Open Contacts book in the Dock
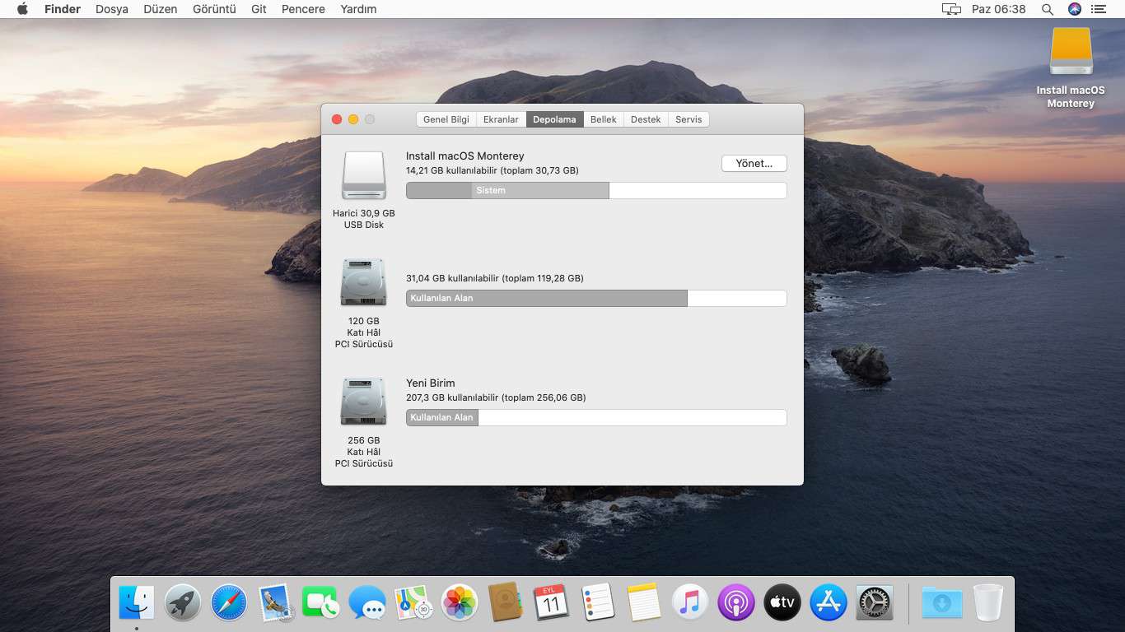Image resolution: width=1125 pixels, height=632 pixels. [x=506, y=602]
